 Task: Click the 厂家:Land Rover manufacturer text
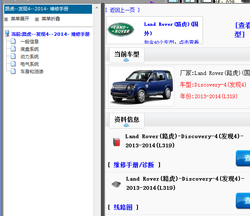pos(215,73)
